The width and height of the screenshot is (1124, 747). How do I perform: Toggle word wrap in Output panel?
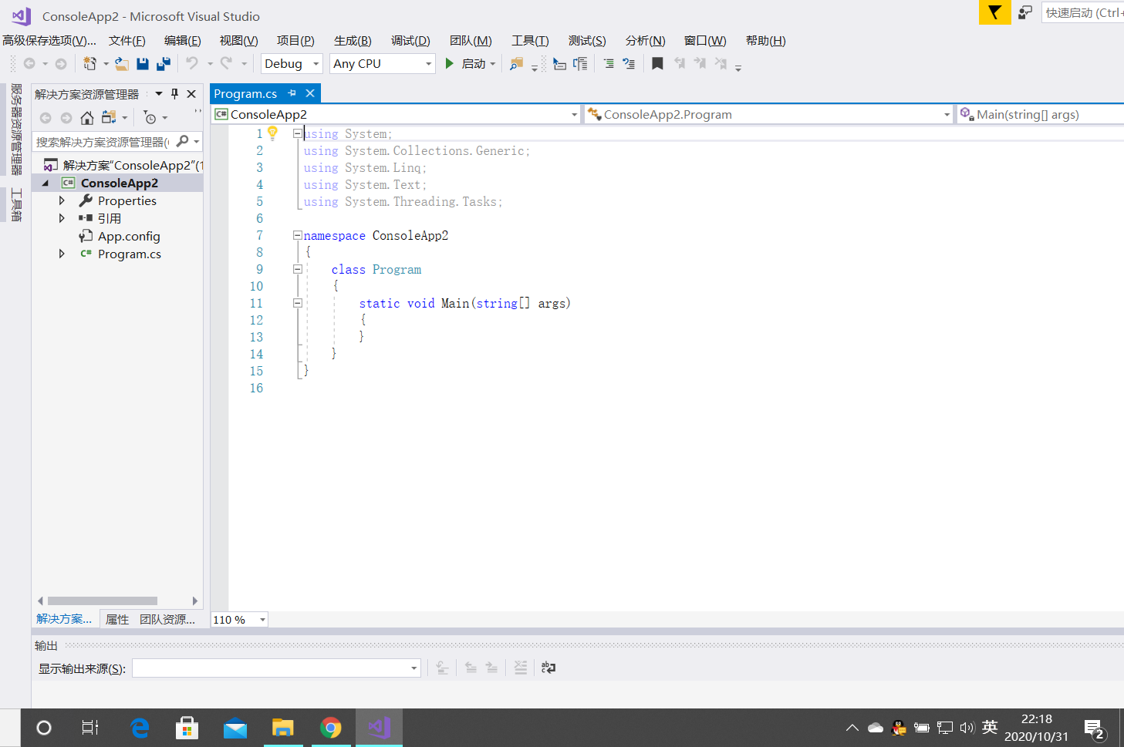pos(548,668)
